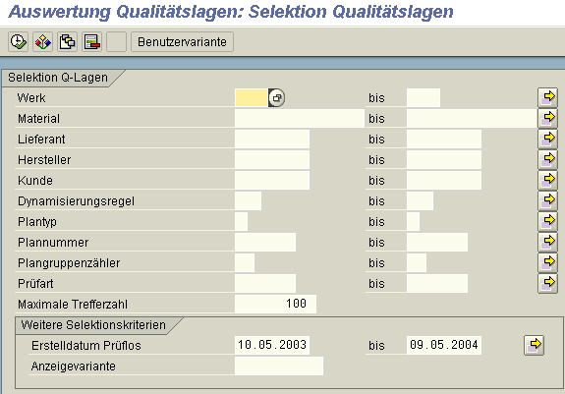Click the Execute clock icon in toolbar

(x=19, y=42)
